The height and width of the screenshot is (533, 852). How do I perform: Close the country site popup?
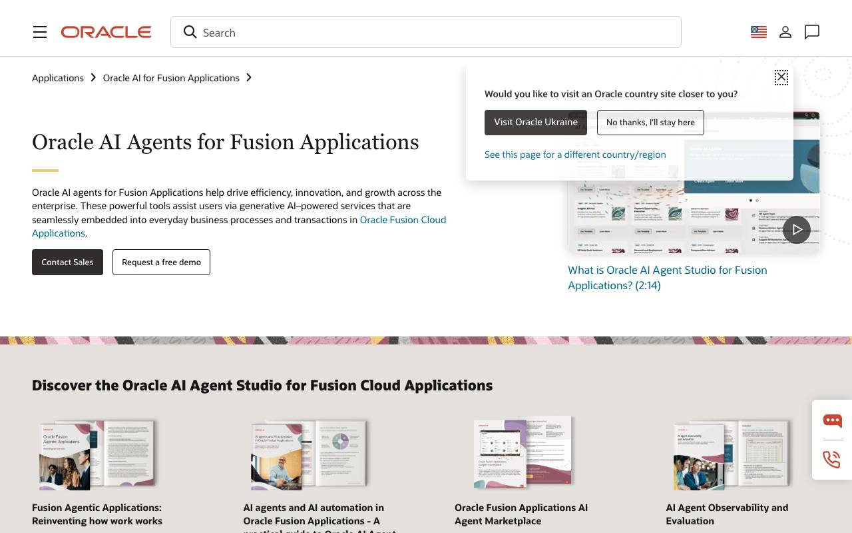(x=781, y=77)
